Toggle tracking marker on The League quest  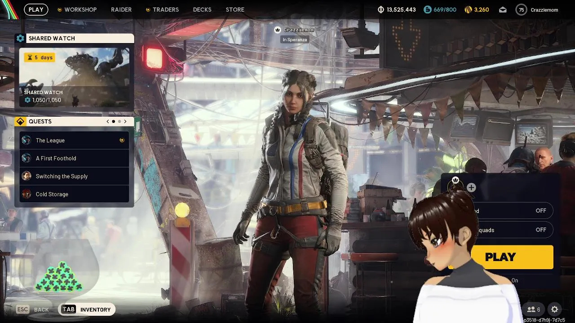(122, 140)
